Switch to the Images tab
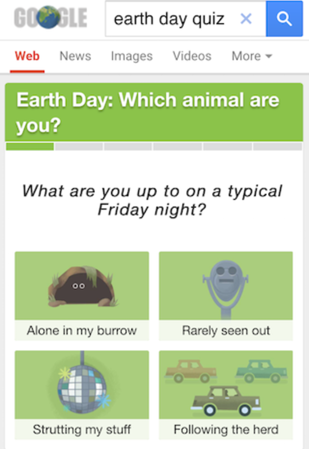Viewport: 309px width, 449px height. 131,56
